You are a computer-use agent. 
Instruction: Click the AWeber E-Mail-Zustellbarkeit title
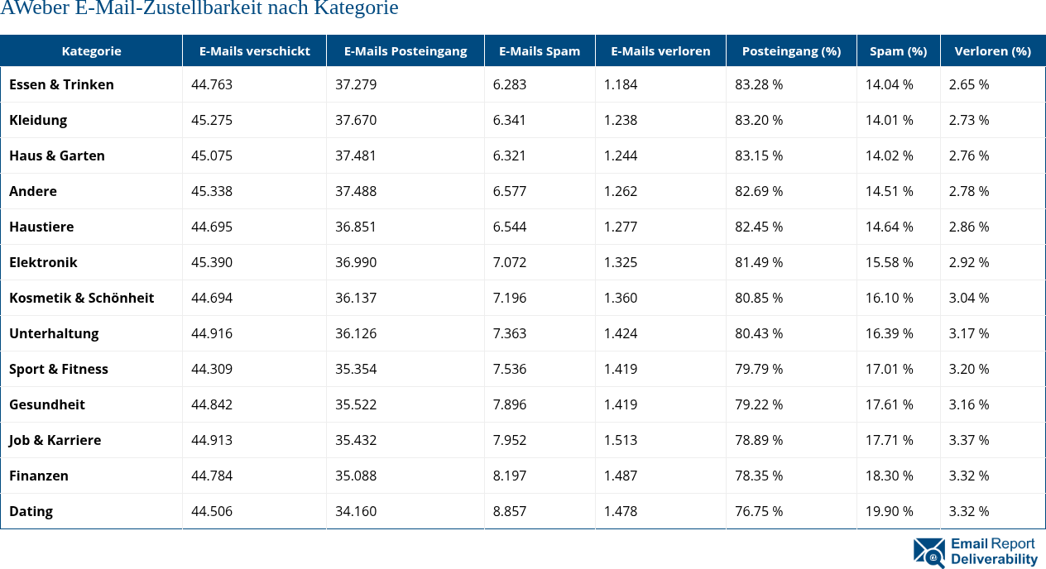199,9
